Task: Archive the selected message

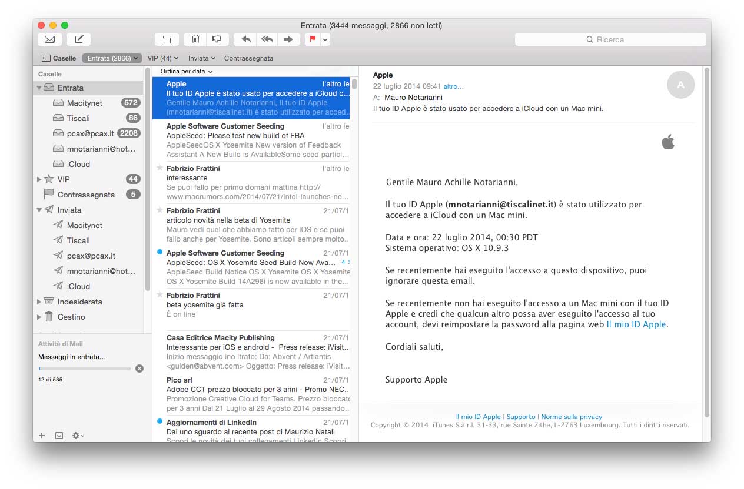Action: pyautogui.click(x=167, y=39)
